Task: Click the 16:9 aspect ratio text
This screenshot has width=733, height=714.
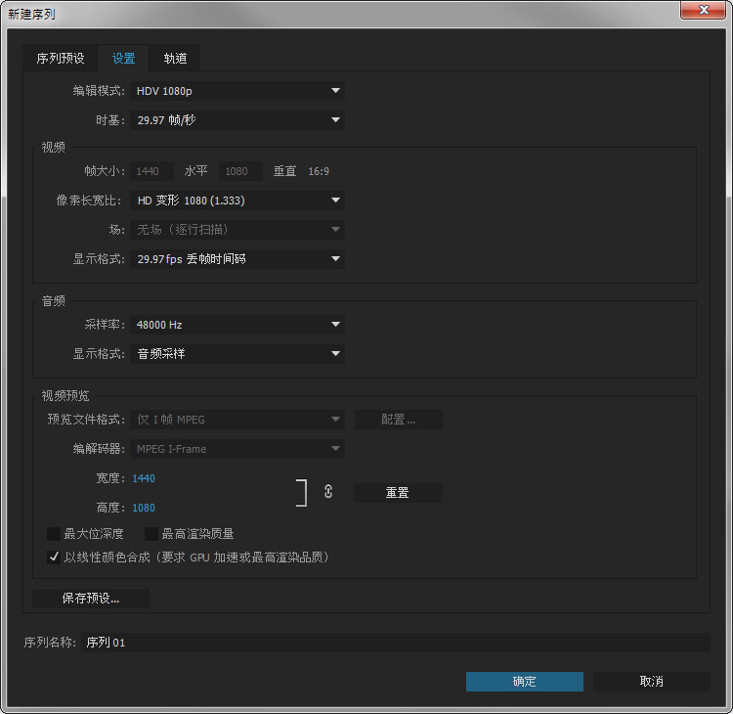Action: pyautogui.click(x=319, y=172)
